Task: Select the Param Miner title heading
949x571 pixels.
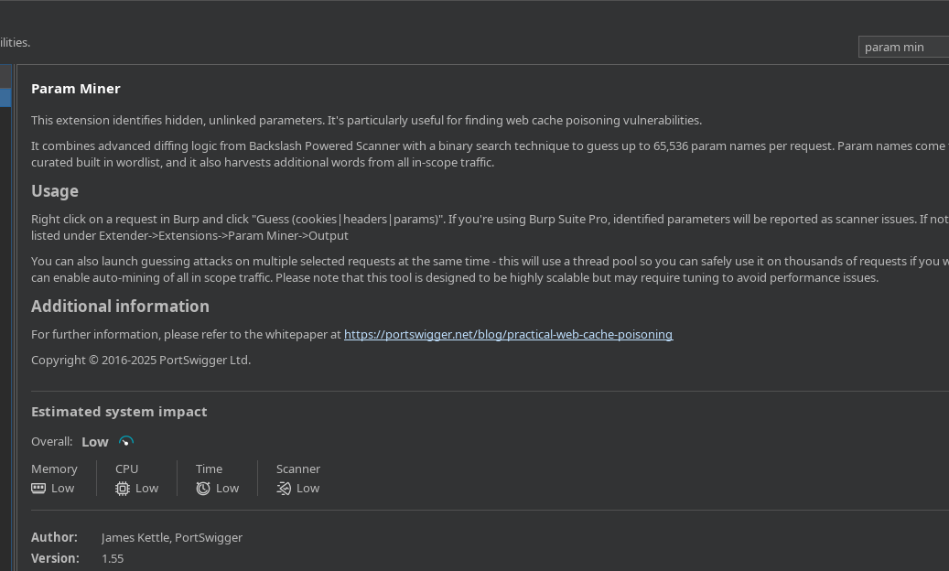Action: 76,89
